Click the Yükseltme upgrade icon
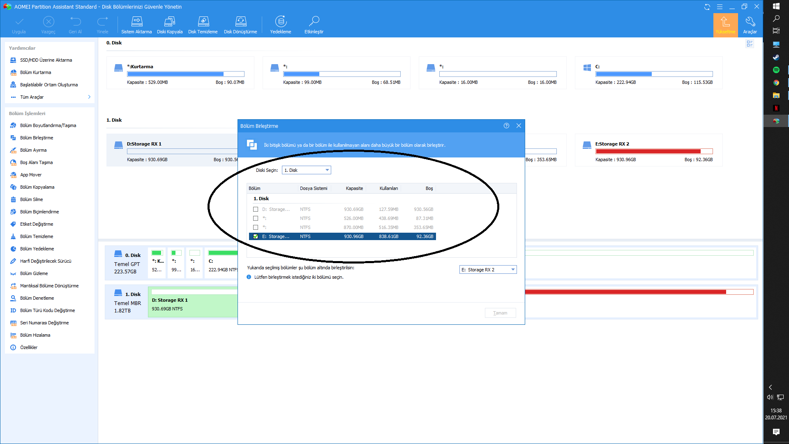The image size is (789, 444). (725, 21)
